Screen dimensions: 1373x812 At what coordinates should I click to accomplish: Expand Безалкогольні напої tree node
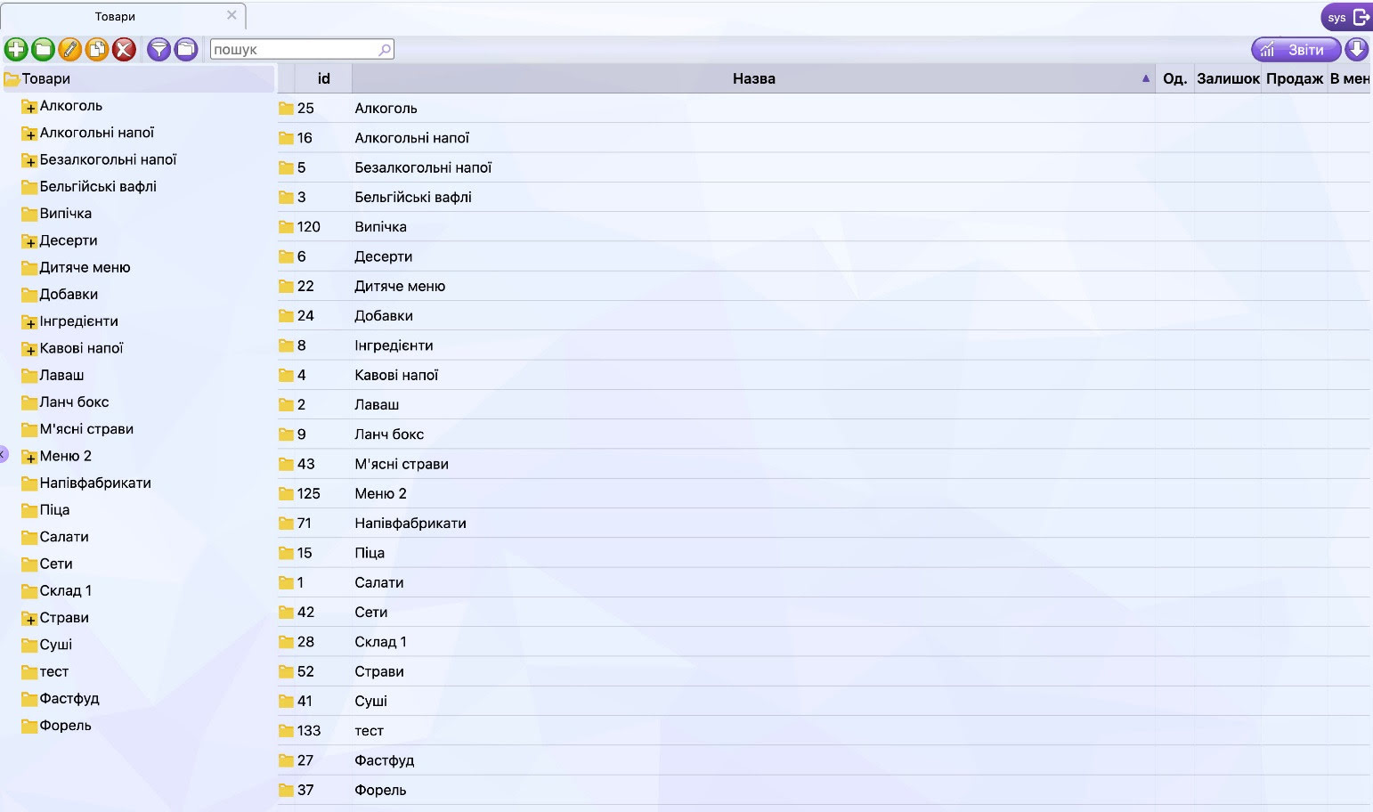click(29, 160)
